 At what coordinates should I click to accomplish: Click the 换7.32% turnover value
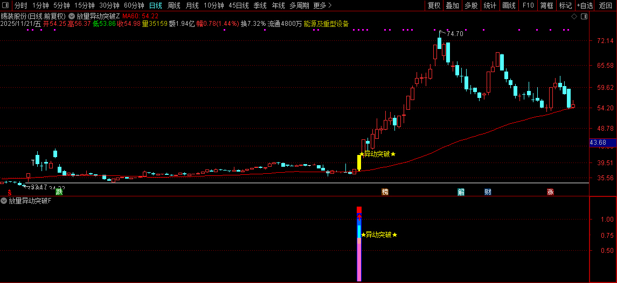253,24
